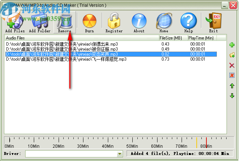The height and width of the screenshot is (161, 242).
Task: Click the red marker near 80Min
Action: pyautogui.click(x=206, y=143)
